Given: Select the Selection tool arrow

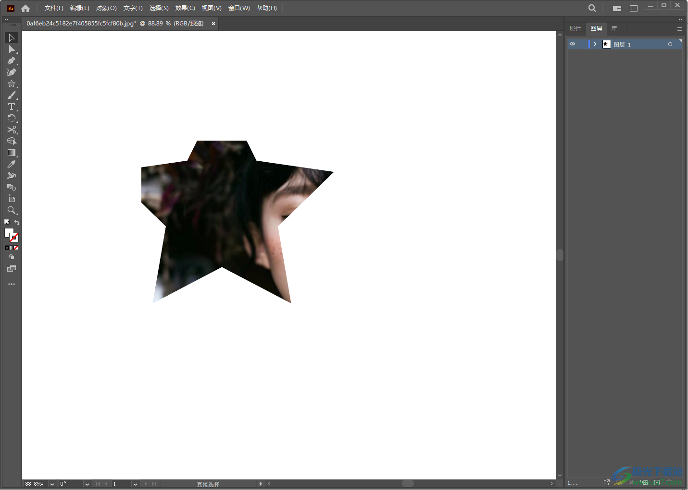Looking at the screenshot, I should tap(12, 37).
